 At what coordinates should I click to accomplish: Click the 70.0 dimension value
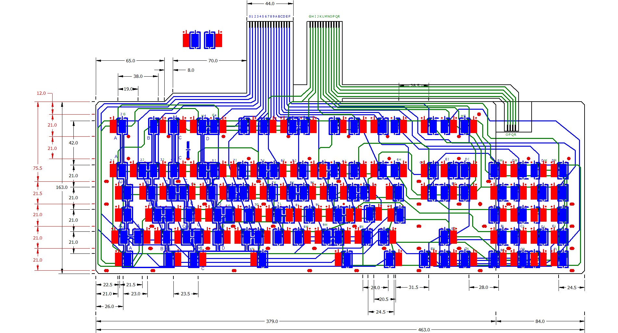213,61
